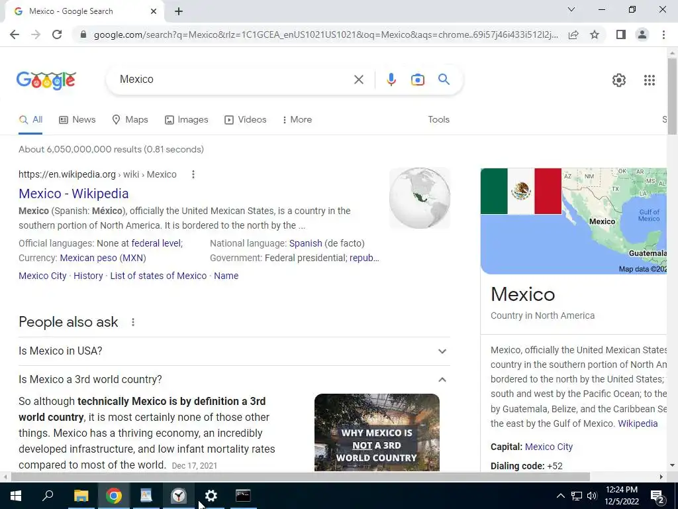Start voice search with microphone icon
This screenshot has width=678, height=509.
(x=391, y=80)
